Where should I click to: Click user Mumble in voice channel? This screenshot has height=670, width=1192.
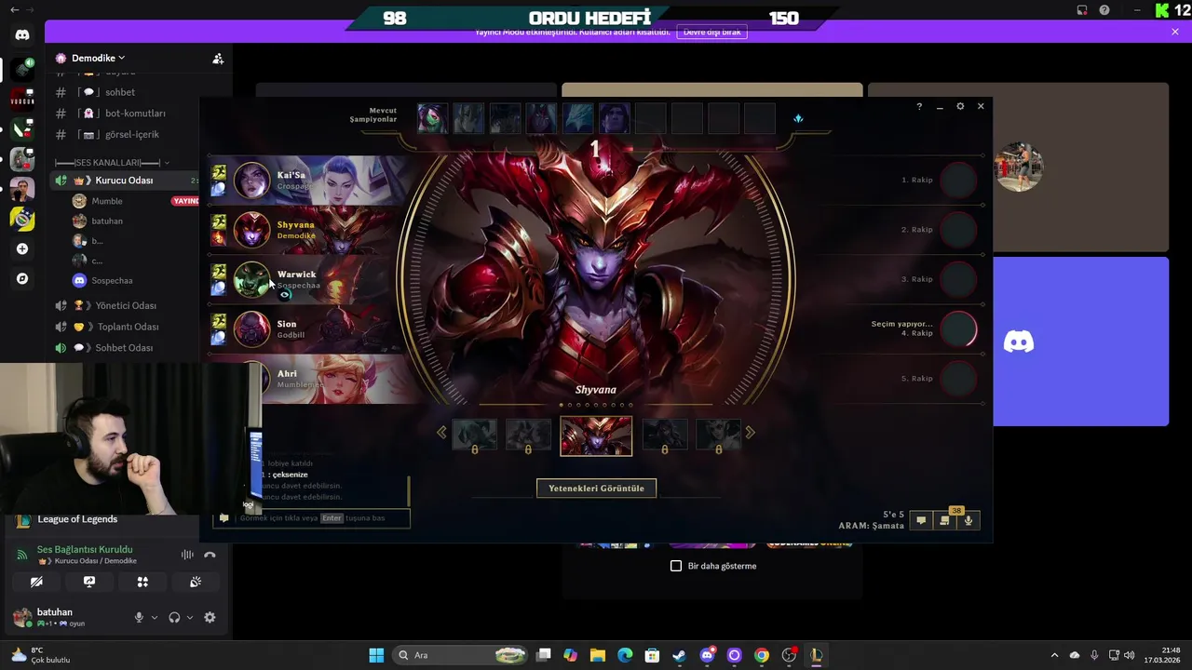coord(107,201)
